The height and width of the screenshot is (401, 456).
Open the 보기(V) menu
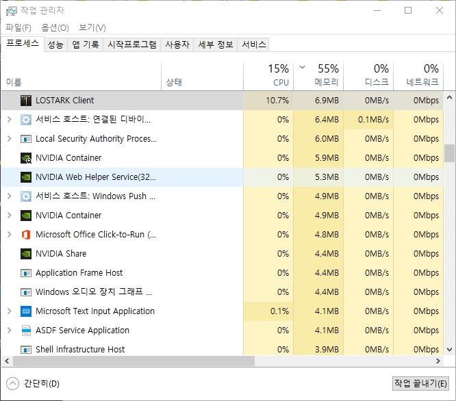[92, 28]
